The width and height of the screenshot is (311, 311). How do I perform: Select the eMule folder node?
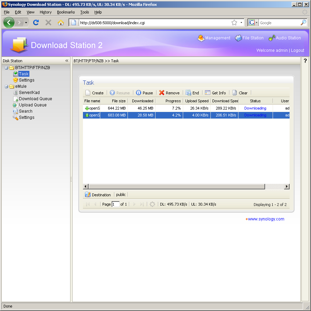(21, 86)
